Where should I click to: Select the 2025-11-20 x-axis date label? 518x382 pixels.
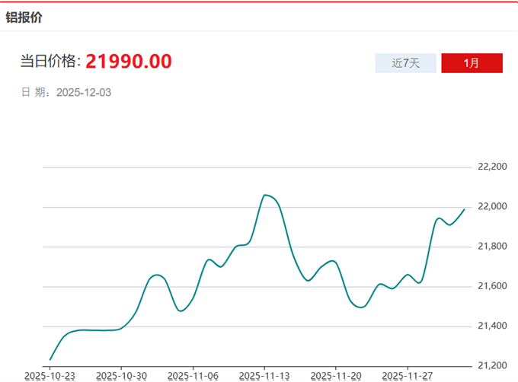pyautogui.click(x=336, y=376)
